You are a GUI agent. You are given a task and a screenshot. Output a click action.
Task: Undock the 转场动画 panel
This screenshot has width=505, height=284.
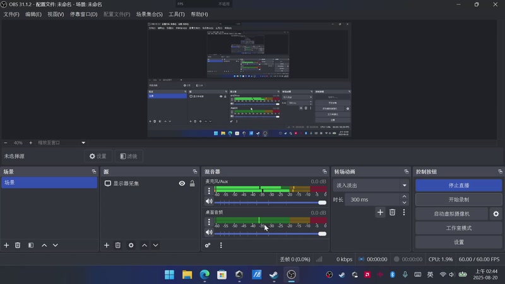pos(406,172)
